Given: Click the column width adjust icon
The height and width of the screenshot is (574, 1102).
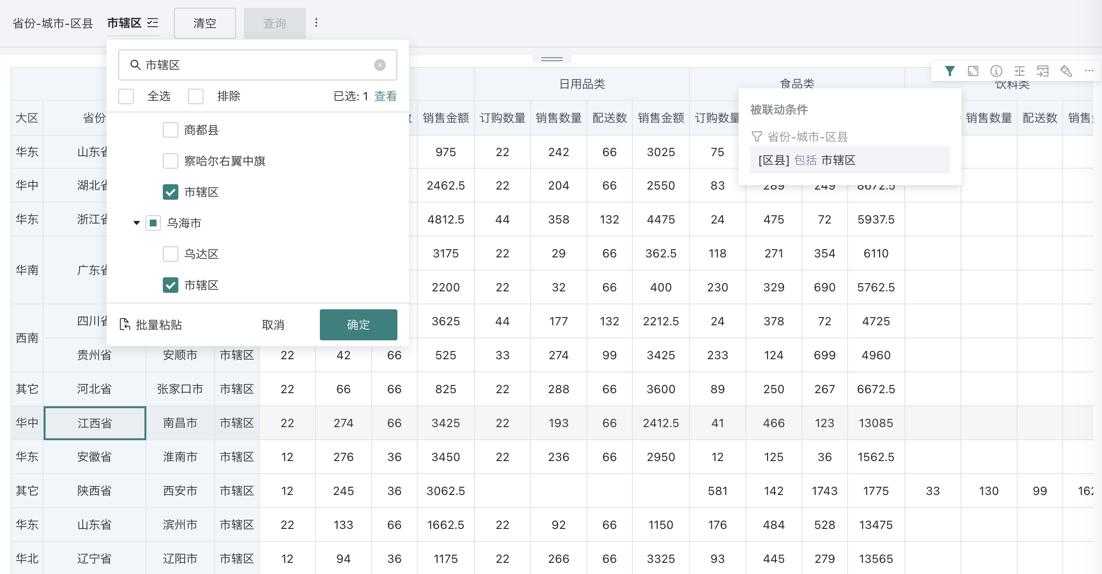Looking at the screenshot, I should click(x=1019, y=71).
